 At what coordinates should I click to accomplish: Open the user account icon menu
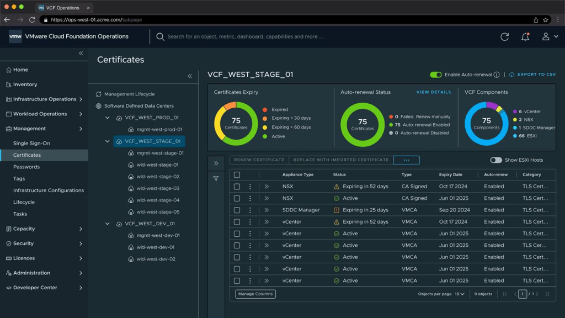pyautogui.click(x=548, y=36)
